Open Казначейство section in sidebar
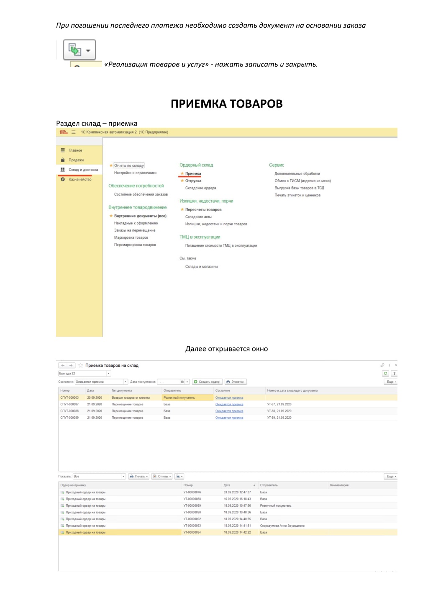The width and height of the screenshot is (428, 606). [x=80, y=179]
